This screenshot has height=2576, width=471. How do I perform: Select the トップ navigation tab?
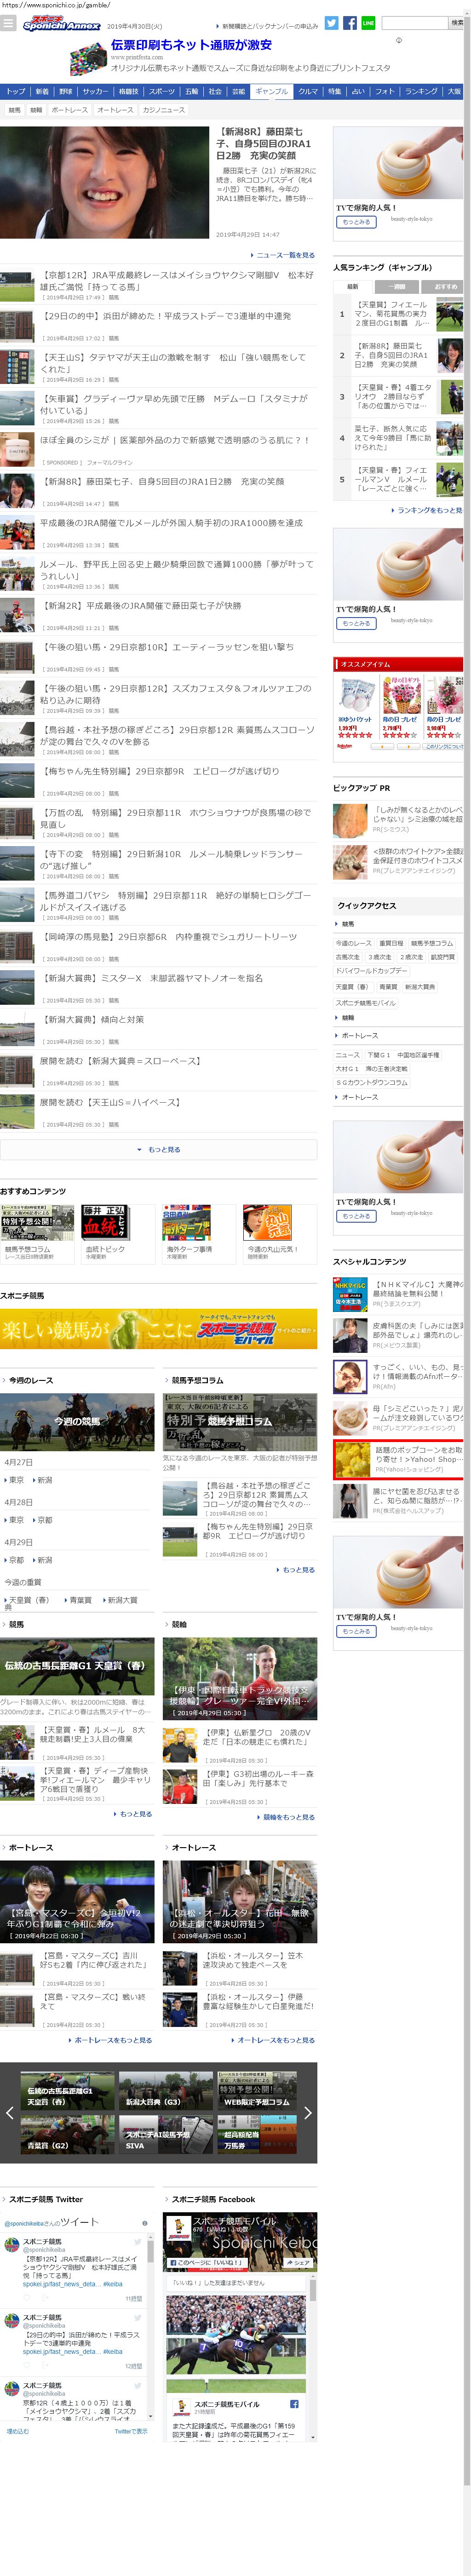[15, 91]
